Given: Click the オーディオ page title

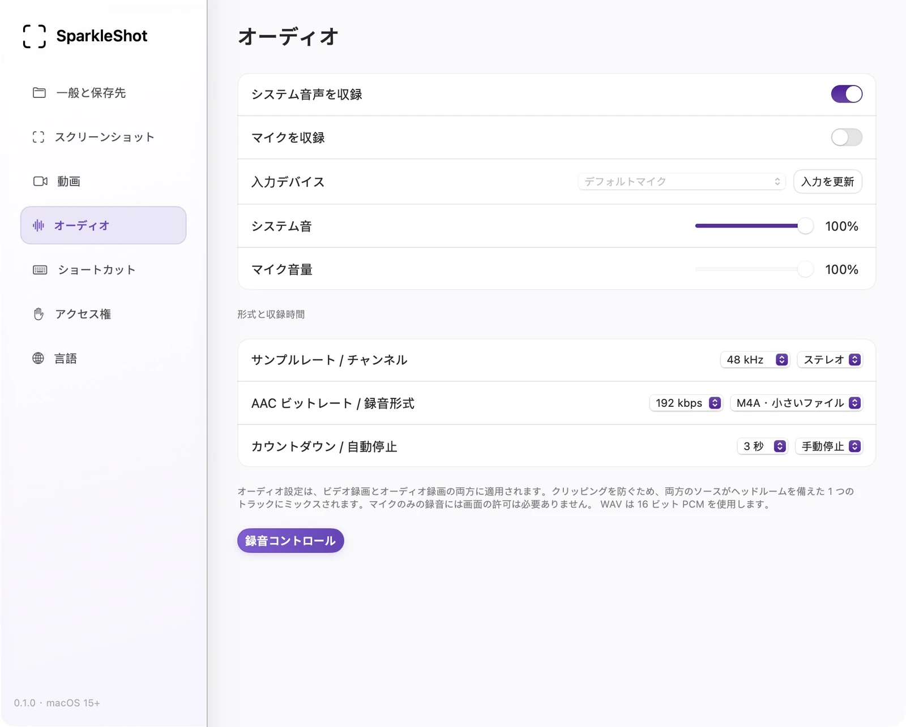Looking at the screenshot, I should (288, 37).
